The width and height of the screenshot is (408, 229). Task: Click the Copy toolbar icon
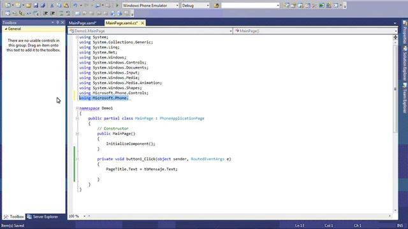pos(59,5)
